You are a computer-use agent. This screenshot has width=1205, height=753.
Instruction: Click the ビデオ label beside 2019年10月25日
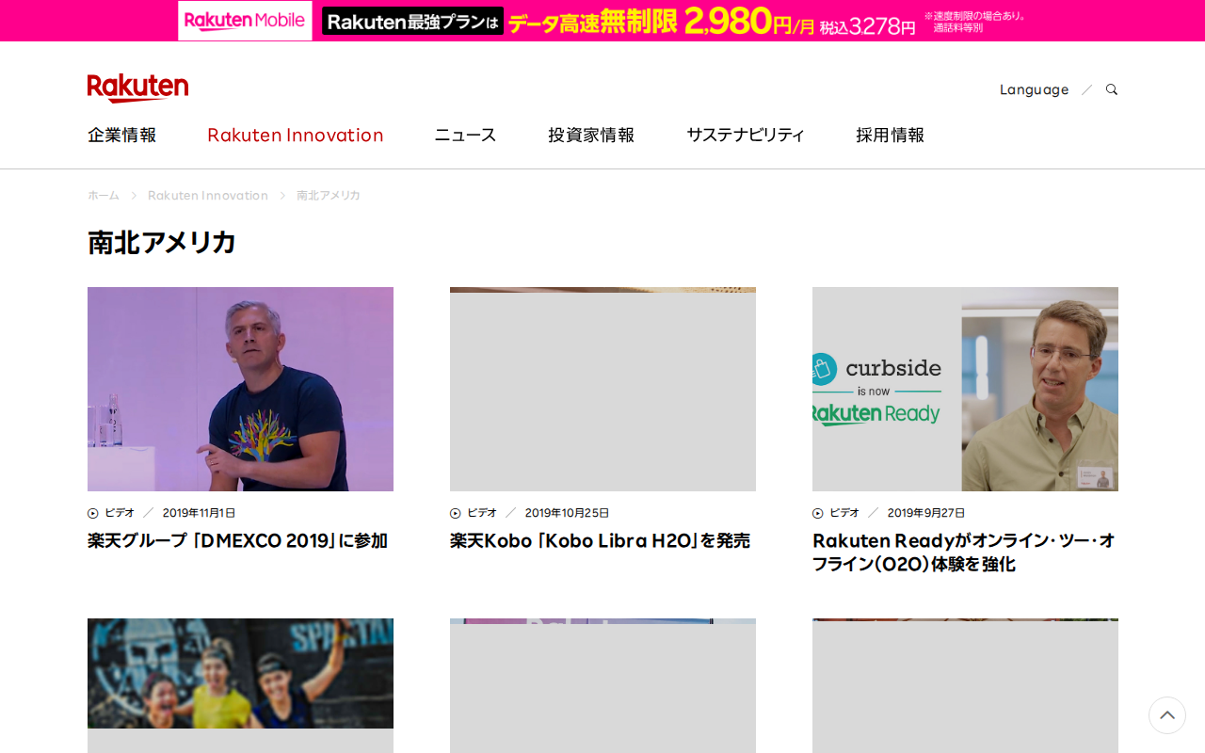(482, 513)
